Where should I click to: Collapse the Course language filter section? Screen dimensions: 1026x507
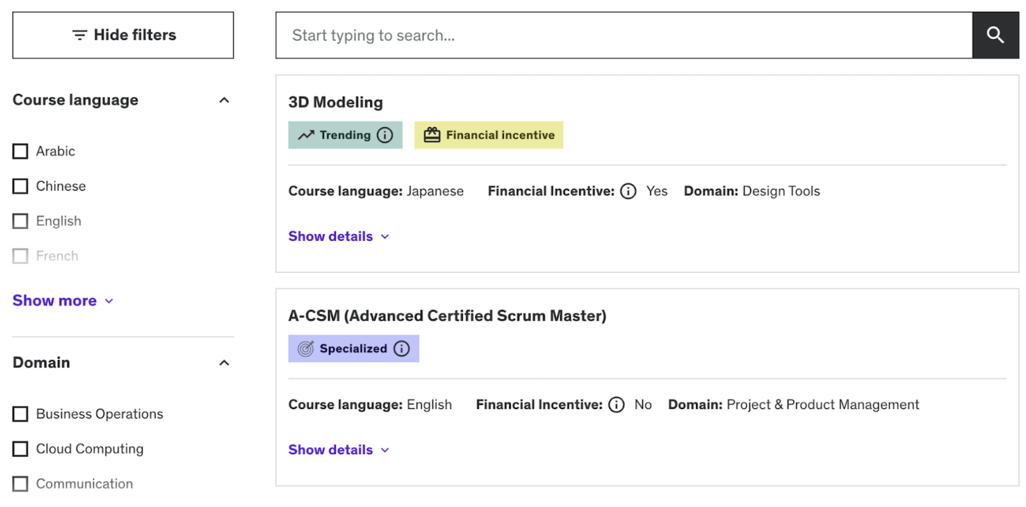tap(224, 100)
